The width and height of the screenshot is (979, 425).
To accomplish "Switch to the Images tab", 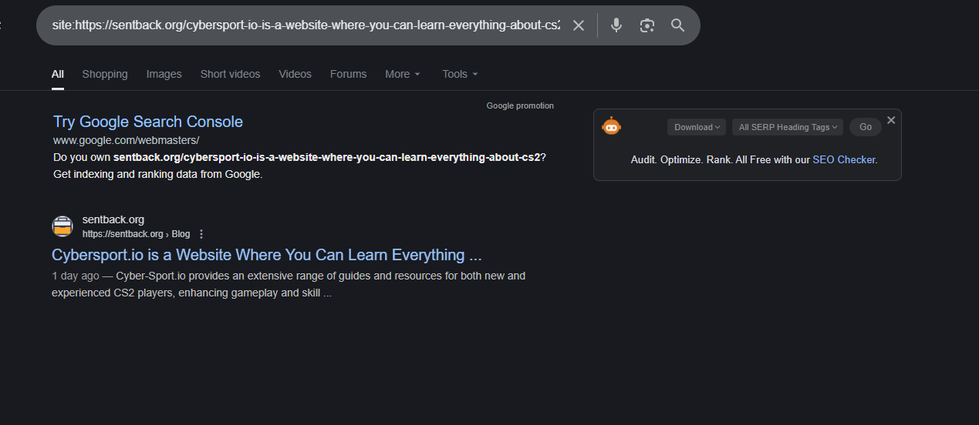I will 164,74.
